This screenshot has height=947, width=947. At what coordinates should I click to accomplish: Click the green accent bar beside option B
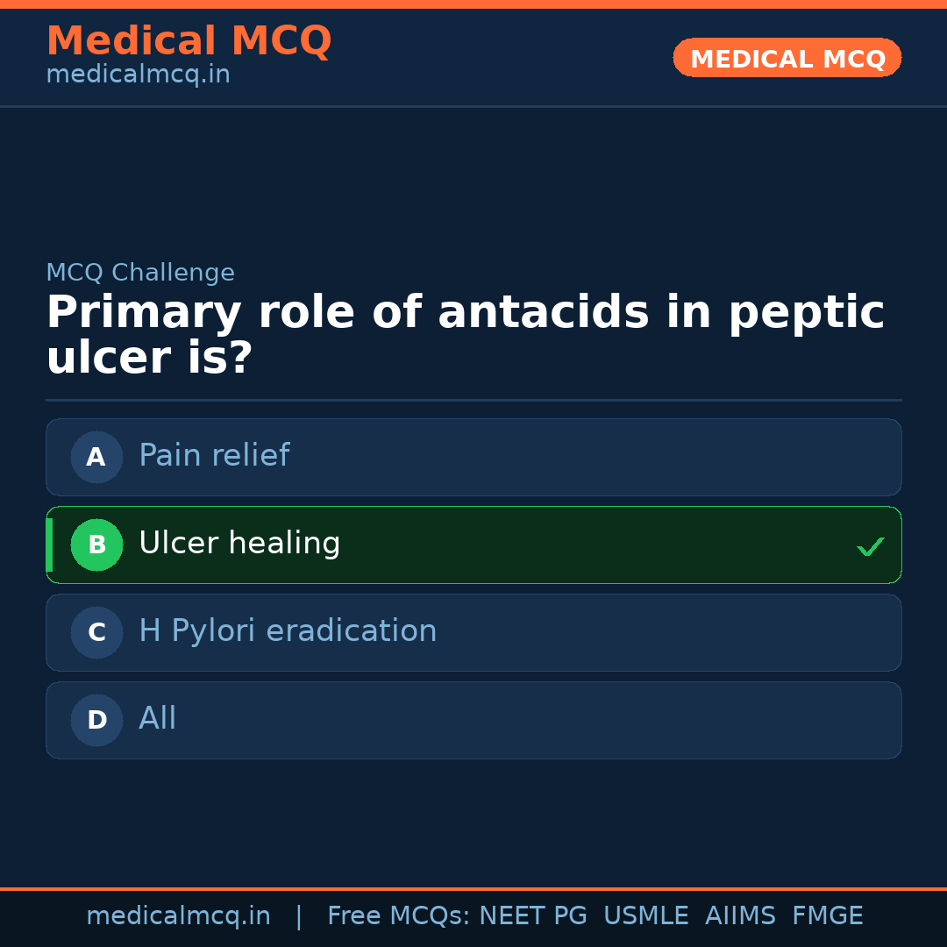(49, 545)
